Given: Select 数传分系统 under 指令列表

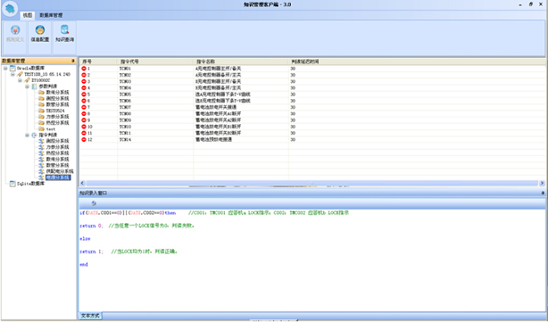Looking at the screenshot, I should pos(57,159).
